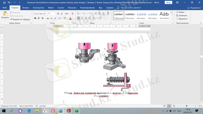Apply the Без интервала style

[x=130, y=16]
